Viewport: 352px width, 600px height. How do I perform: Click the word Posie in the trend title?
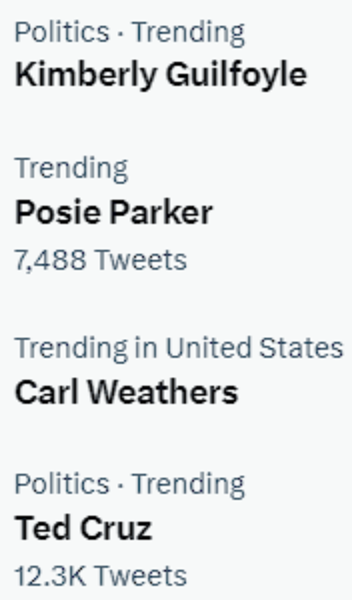coord(58,213)
